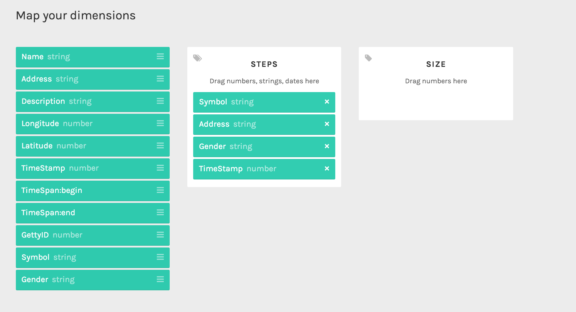Click the hamburger handle on GettyID row
This screenshot has width=576, height=312.
click(x=160, y=235)
